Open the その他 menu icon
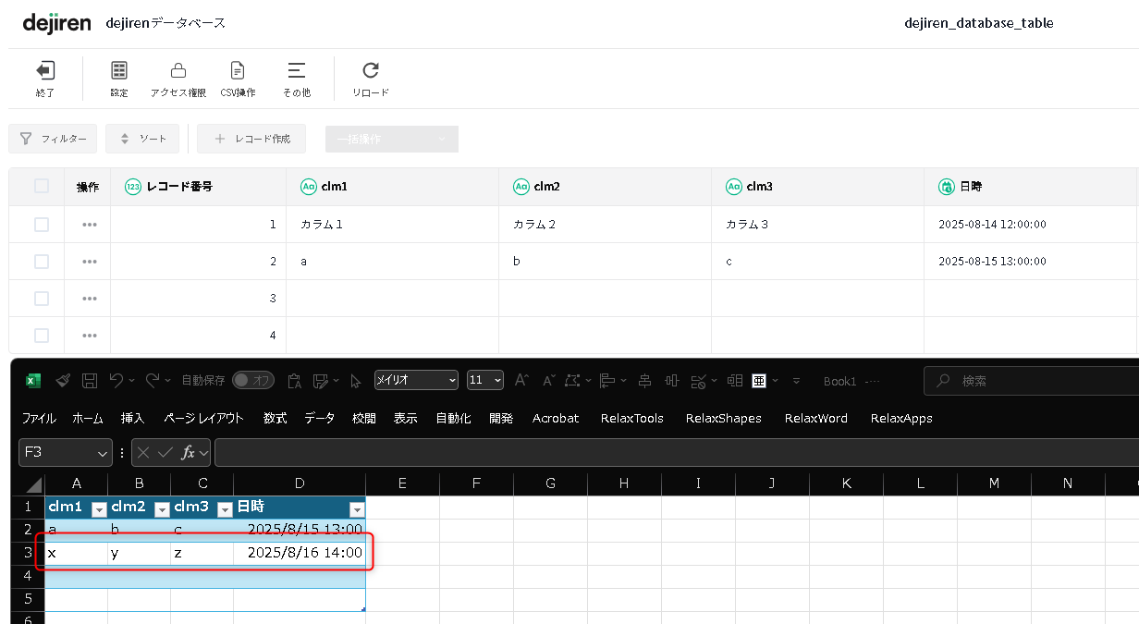The image size is (1139, 624). click(296, 71)
